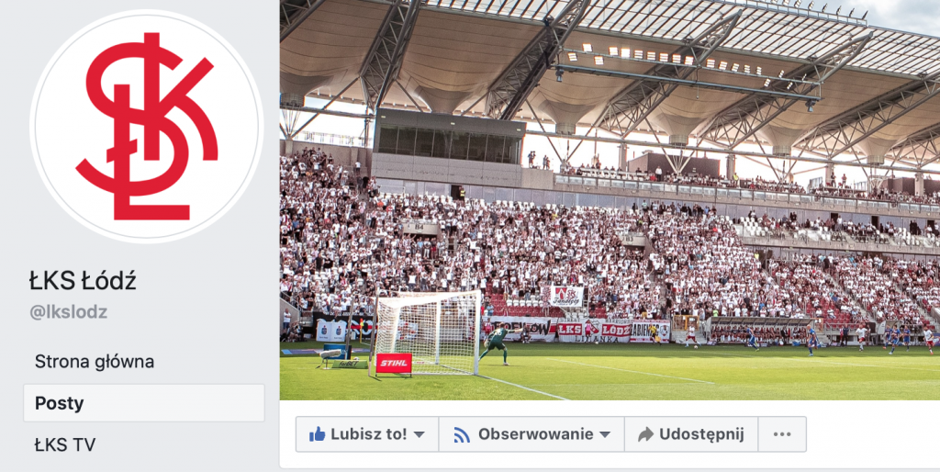Click the thumbs-up icon on Lubisz to!
Viewport: 940px width, 472px height.
(317, 434)
